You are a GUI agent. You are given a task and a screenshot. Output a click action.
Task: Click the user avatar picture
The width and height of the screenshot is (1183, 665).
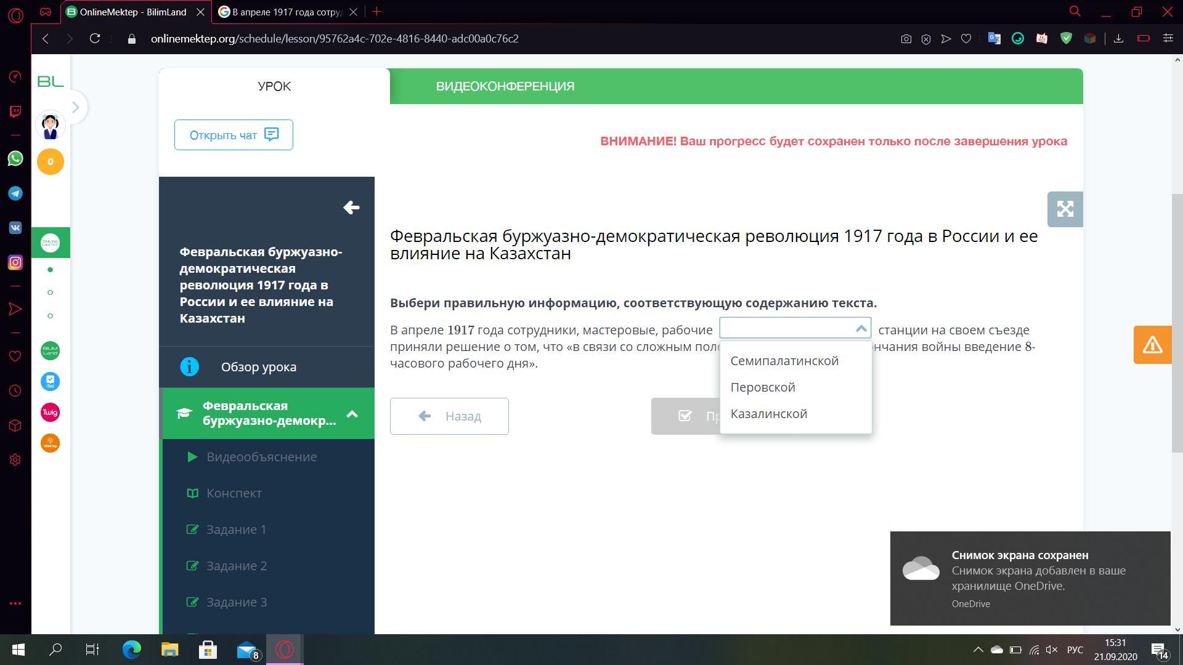51,126
